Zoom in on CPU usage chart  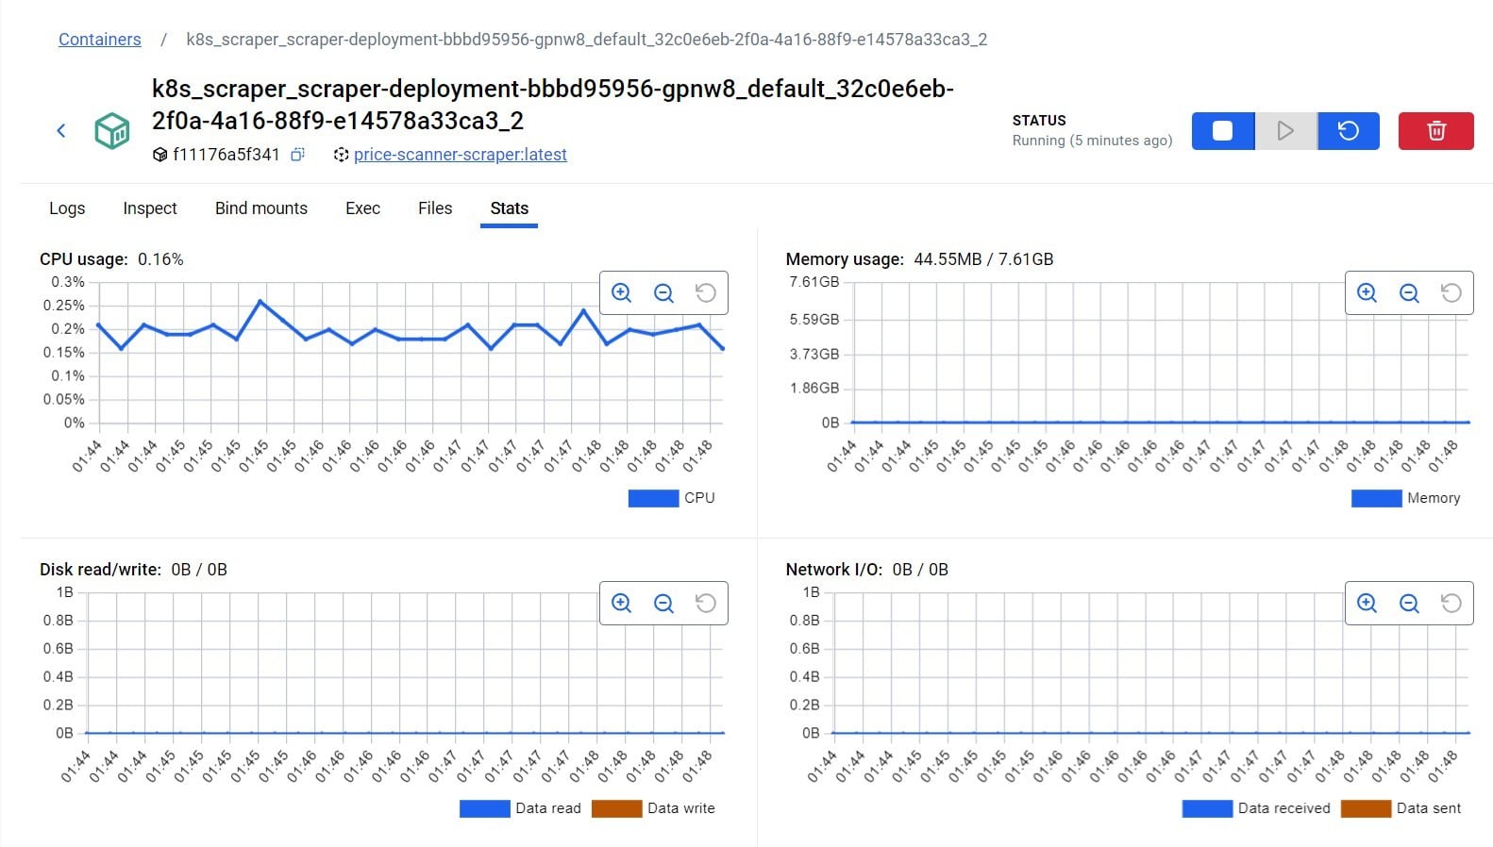621,293
